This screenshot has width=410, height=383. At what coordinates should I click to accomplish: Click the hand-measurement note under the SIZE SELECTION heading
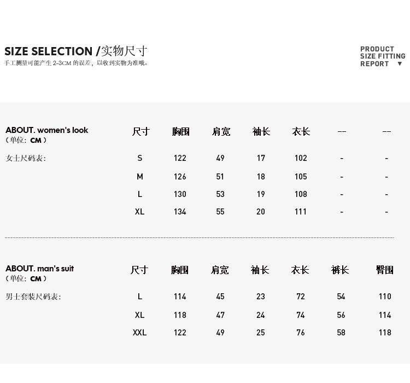(x=77, y=63)
